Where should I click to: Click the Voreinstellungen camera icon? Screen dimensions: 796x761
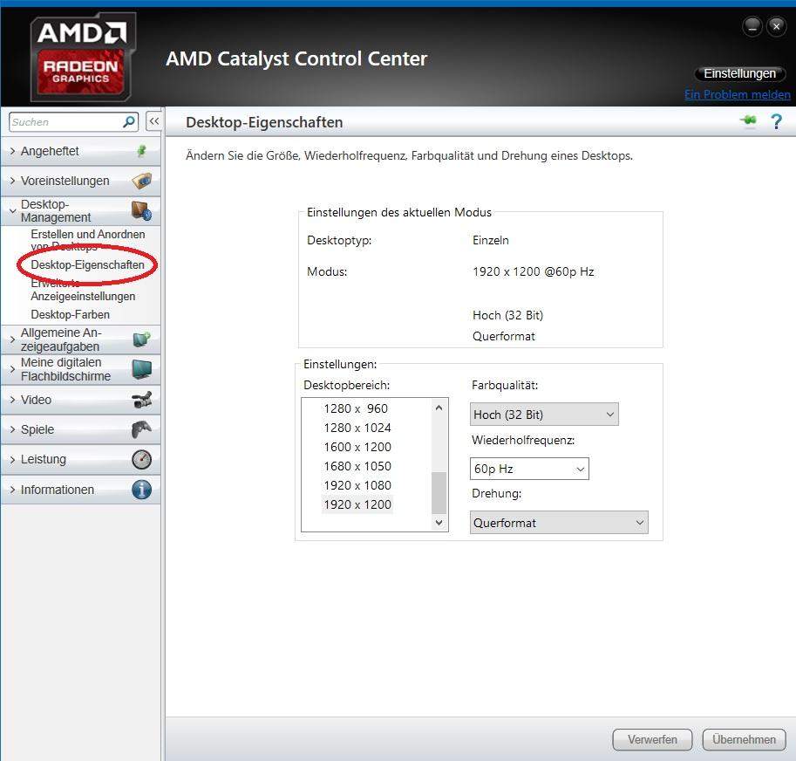tap(141, 181)
